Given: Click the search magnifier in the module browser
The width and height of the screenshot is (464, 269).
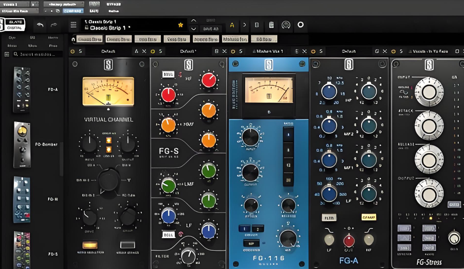Looking at the screenshot, I should click(x=16, y=54).
